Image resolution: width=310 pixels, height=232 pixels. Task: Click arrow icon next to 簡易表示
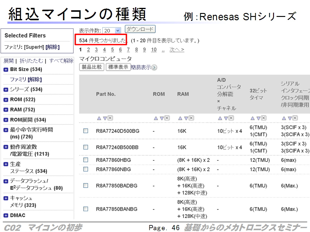coord(154,67)
